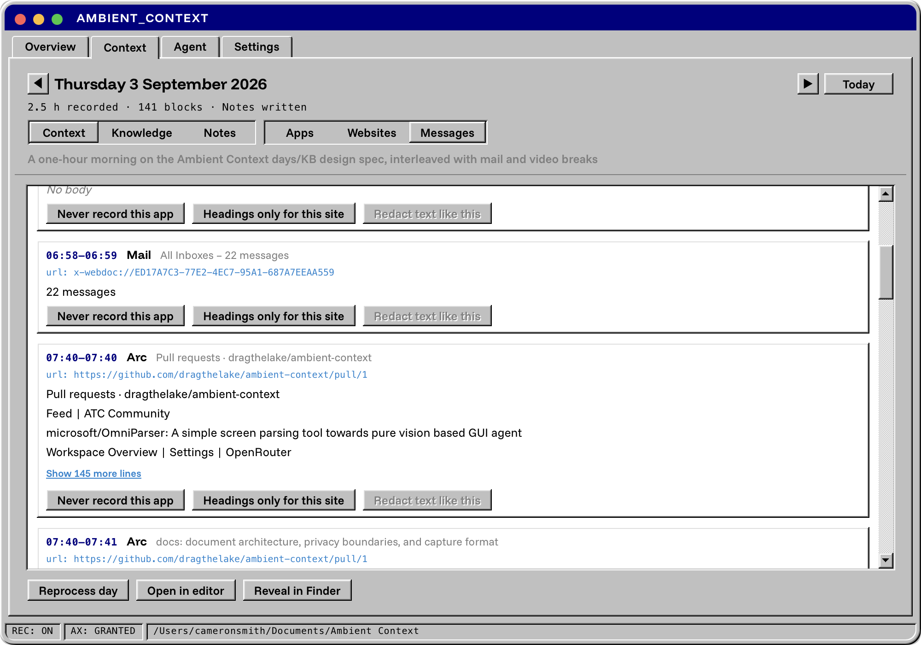This screenshot has width=921, height=645.
Task: Click Open in editor
Action: [x=186, y=591]
